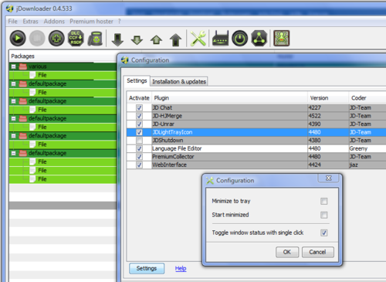Uncheck the JD Chat plugin
This screenshot has height=282, width=386.
(139, 107)
